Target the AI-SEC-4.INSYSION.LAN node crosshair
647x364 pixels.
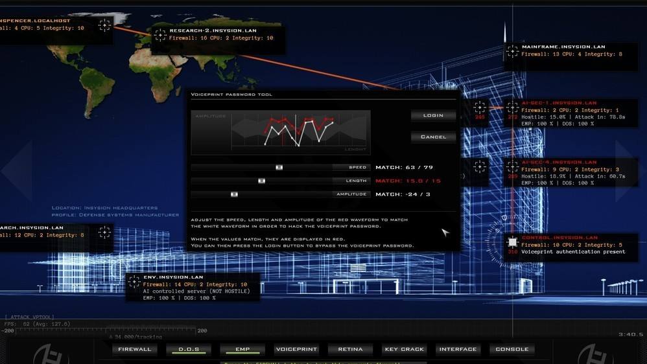[x=512, y=166]
